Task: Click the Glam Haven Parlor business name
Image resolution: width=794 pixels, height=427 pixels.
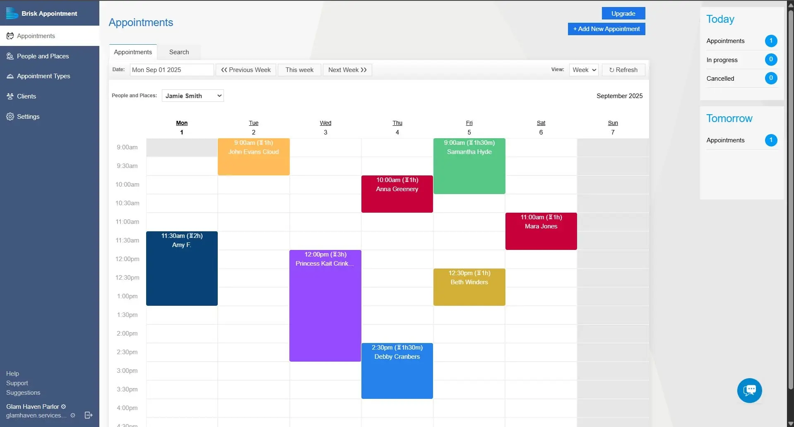Action: (x=33, y=407)
